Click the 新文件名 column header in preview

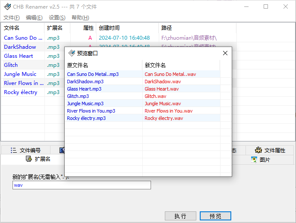181,65
